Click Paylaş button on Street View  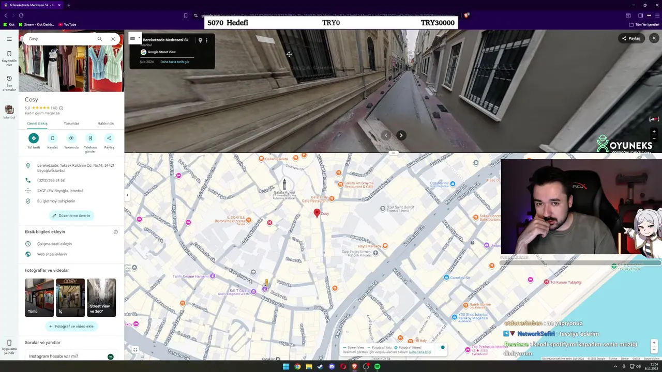click(x=631, y=38)
